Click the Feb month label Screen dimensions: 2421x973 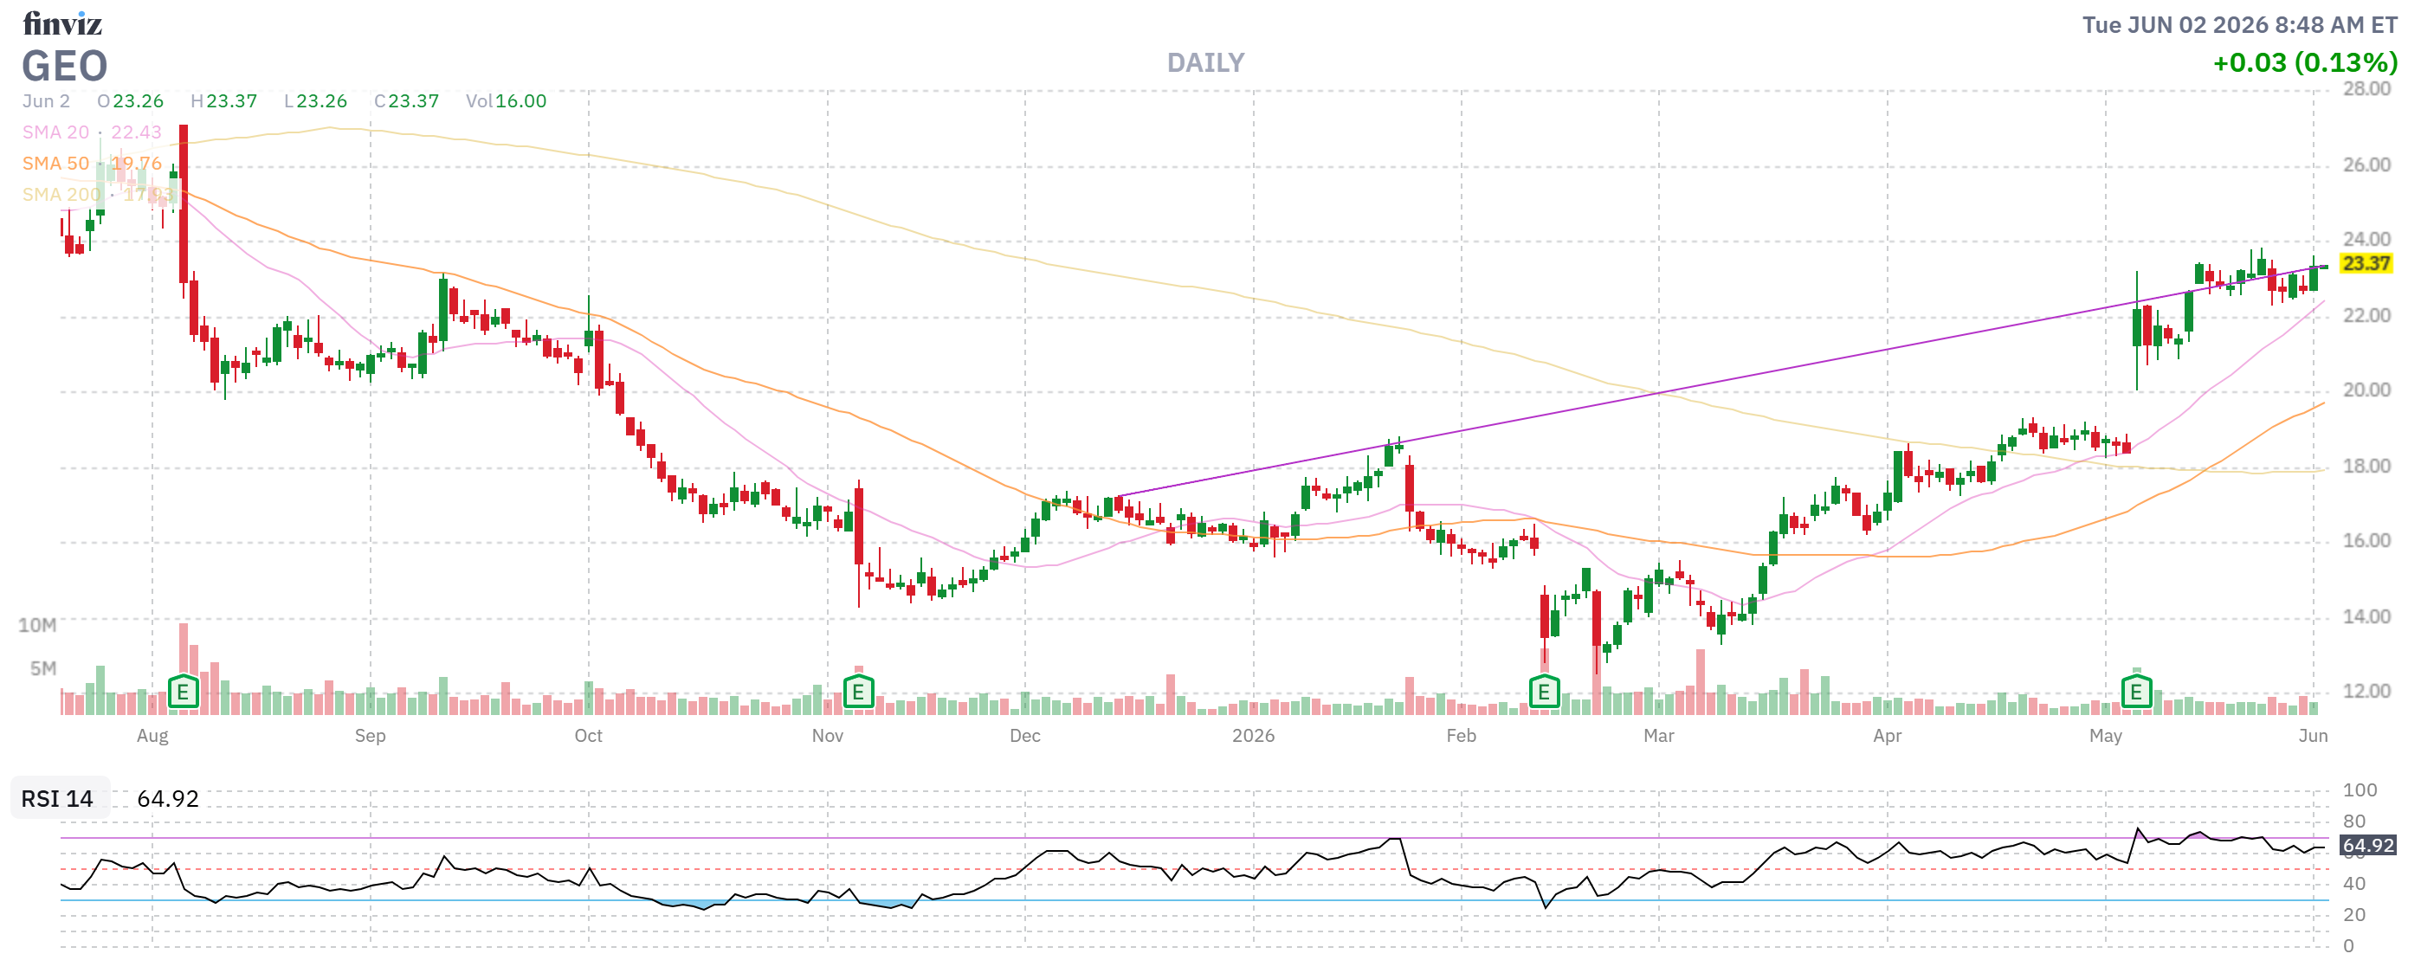pyautogui.click(x=1461, y=737)
